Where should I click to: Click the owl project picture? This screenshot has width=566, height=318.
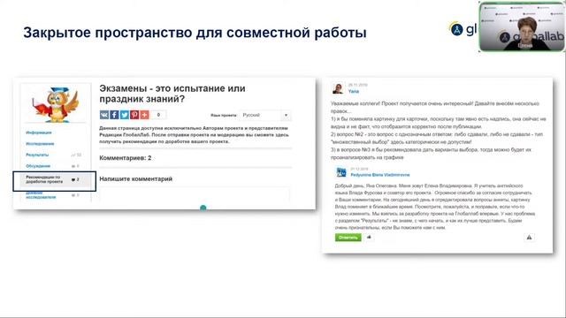56,104
